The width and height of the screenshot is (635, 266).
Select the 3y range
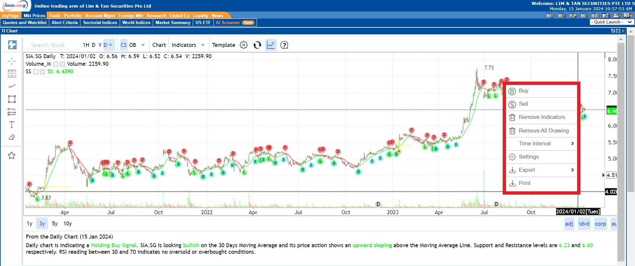42,224
